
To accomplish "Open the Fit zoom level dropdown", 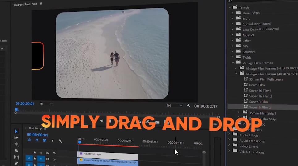I will tap(46, 104).
